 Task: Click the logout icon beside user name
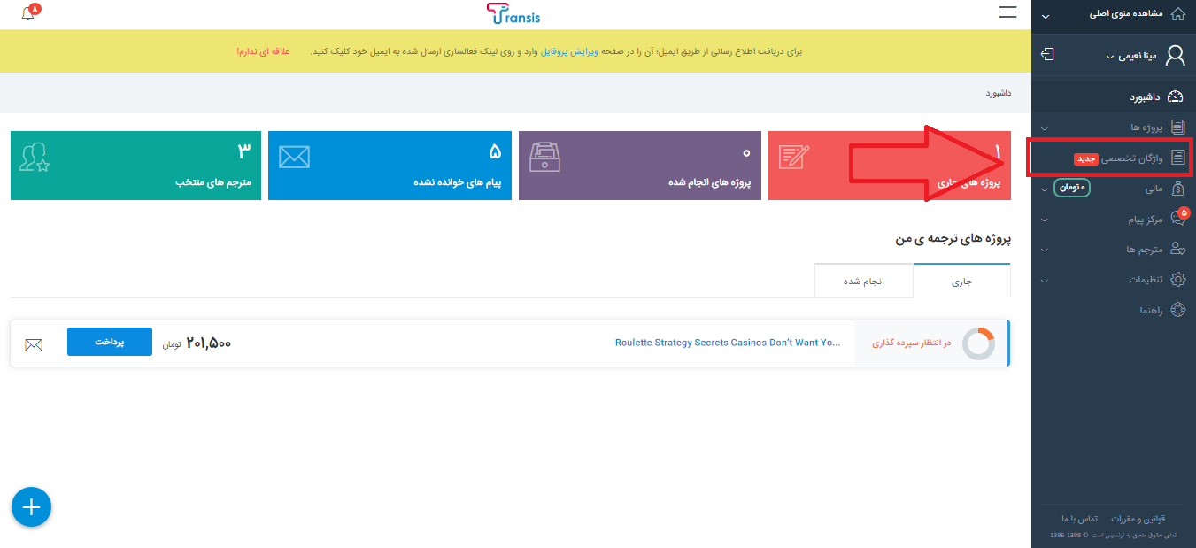coord(1047,55)
